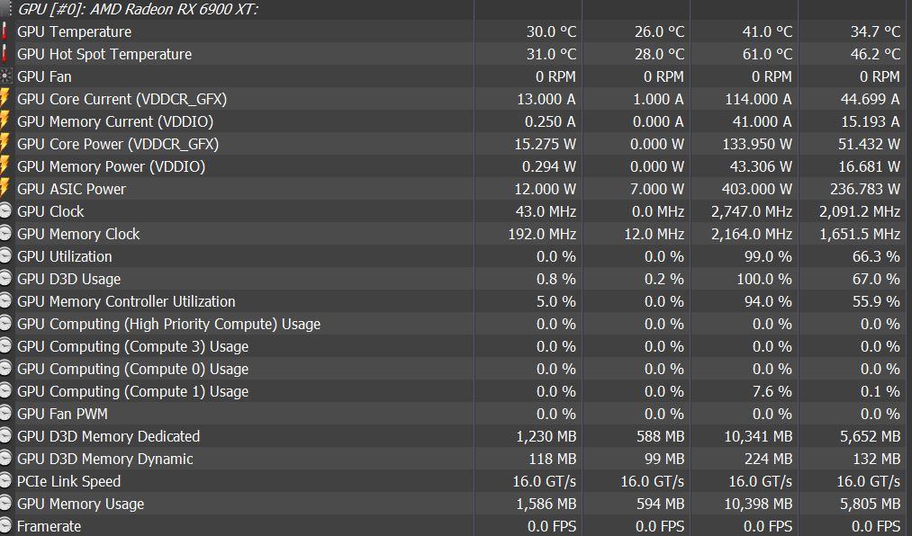912x536 pixels.
Task: Click the 1,586 MB GPU Memory Usage value
Action: tap(546, 505)
